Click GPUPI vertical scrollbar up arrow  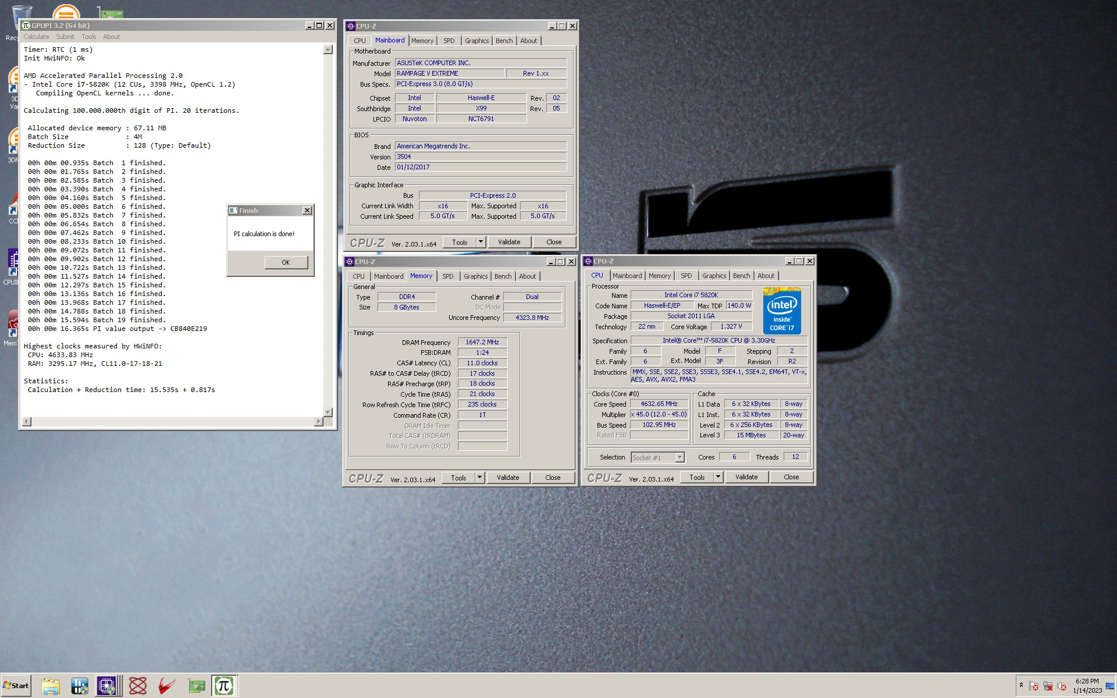point(328,49)
